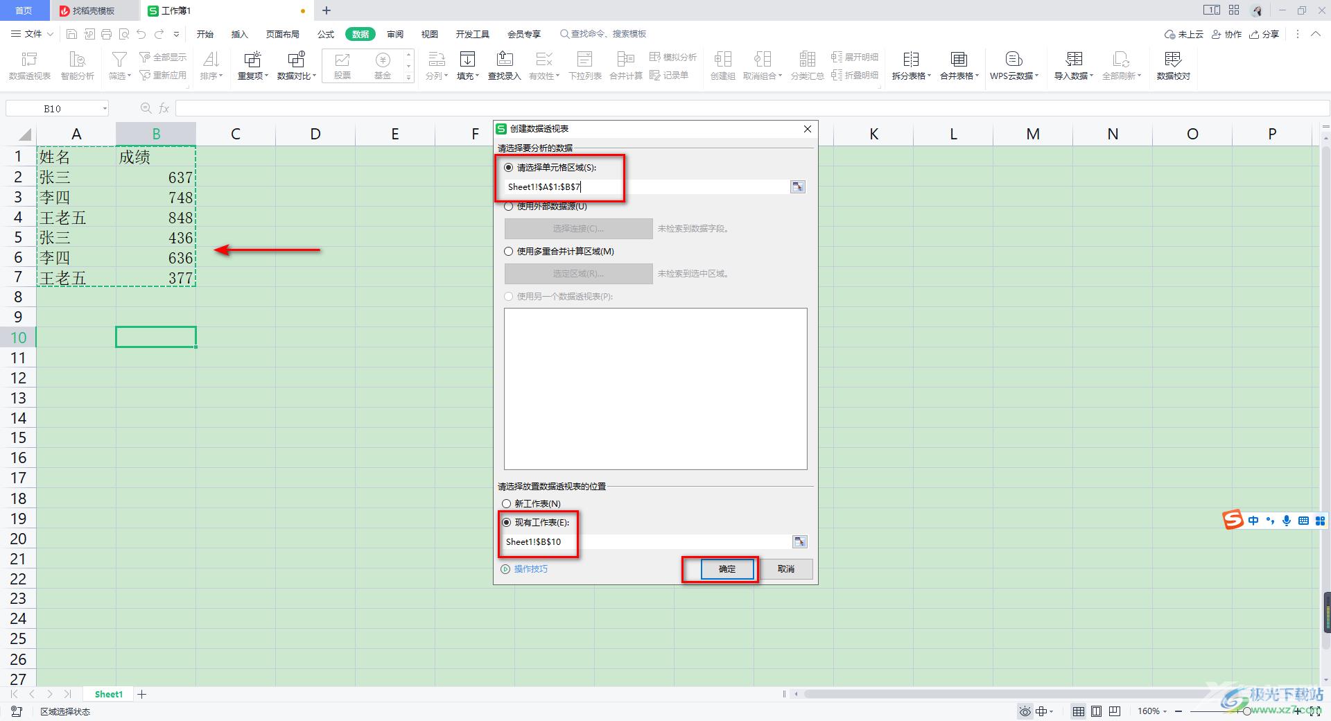Select 使用外部数据源 radio button

(x=509, y=206)
